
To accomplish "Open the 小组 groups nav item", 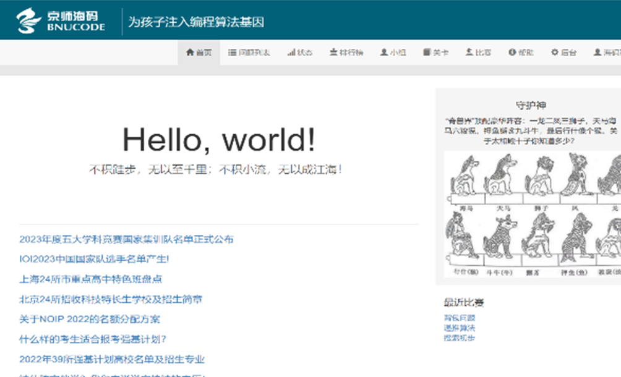I will [x=393, y=52].
